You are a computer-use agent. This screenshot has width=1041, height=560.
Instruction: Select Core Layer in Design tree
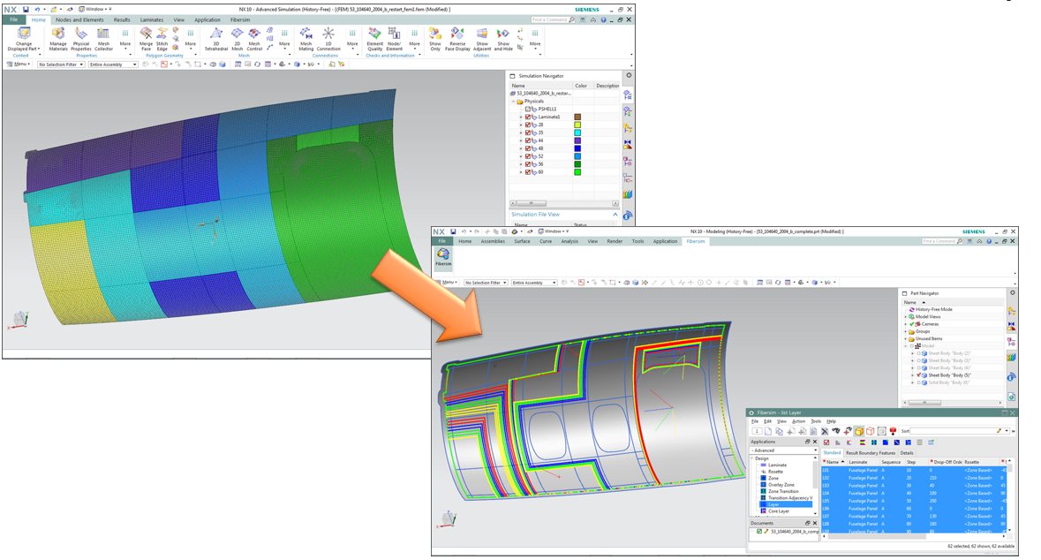pos(778,511)
